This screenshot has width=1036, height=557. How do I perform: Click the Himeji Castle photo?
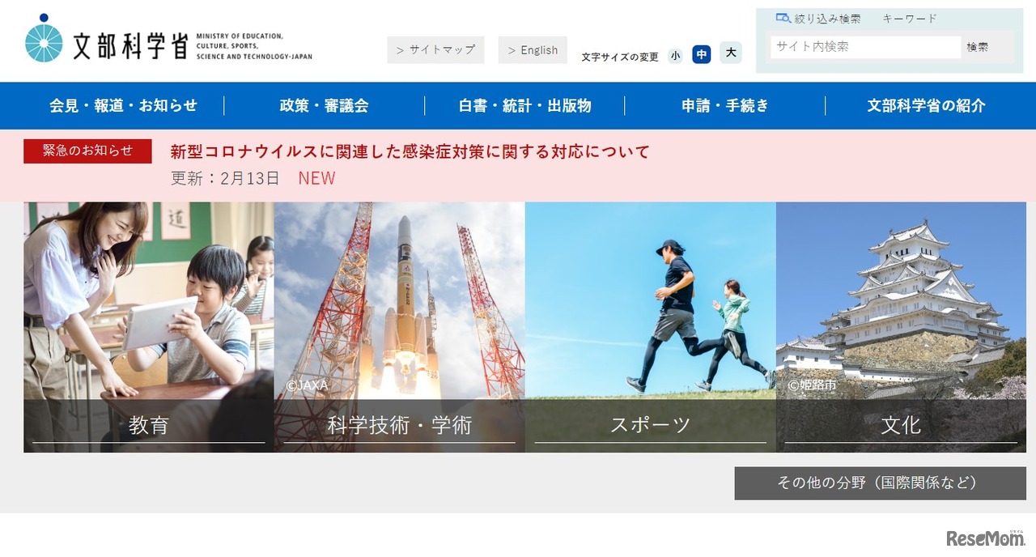pos(901,308)
